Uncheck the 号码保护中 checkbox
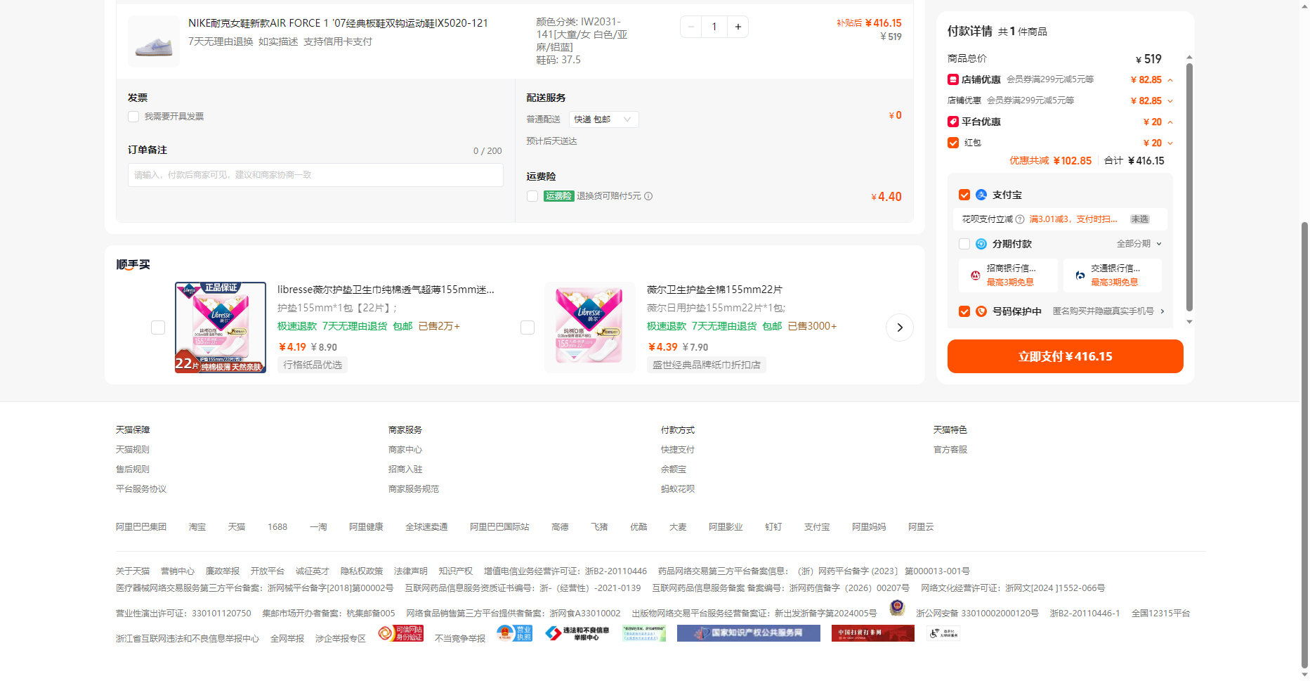This screenshot has height=681, width=1310. point(964,311)
